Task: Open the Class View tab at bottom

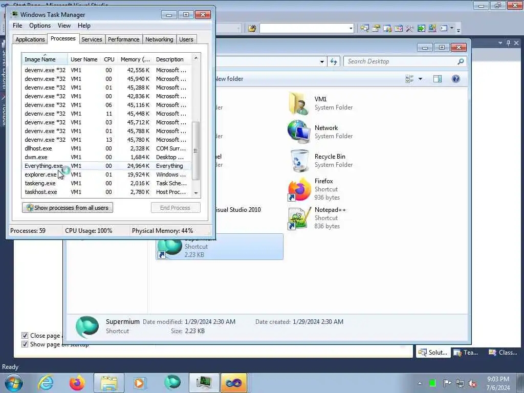Action: tap(503, 352)
